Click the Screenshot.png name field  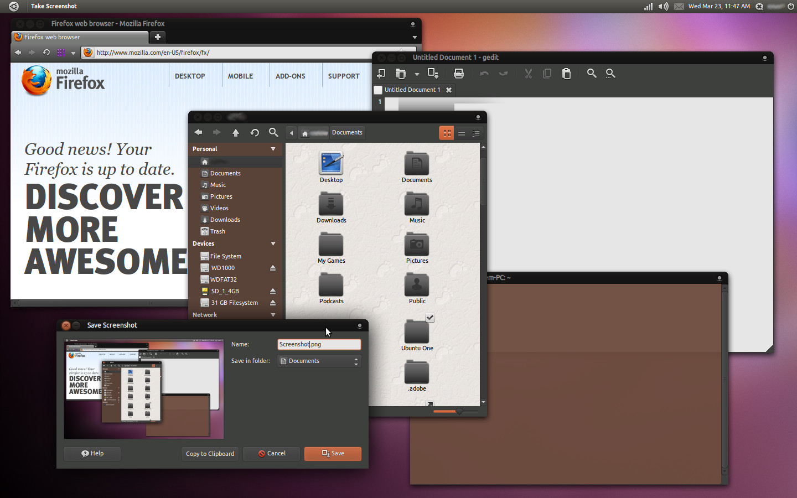[319, 344]
